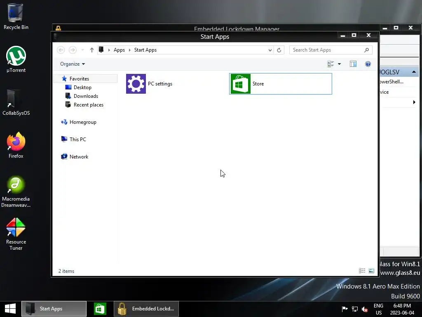Image resolution: width=422 pixels, height=317 pixels.
Task: Open Recycle Bin desktop icon
Action: [16, 17]
